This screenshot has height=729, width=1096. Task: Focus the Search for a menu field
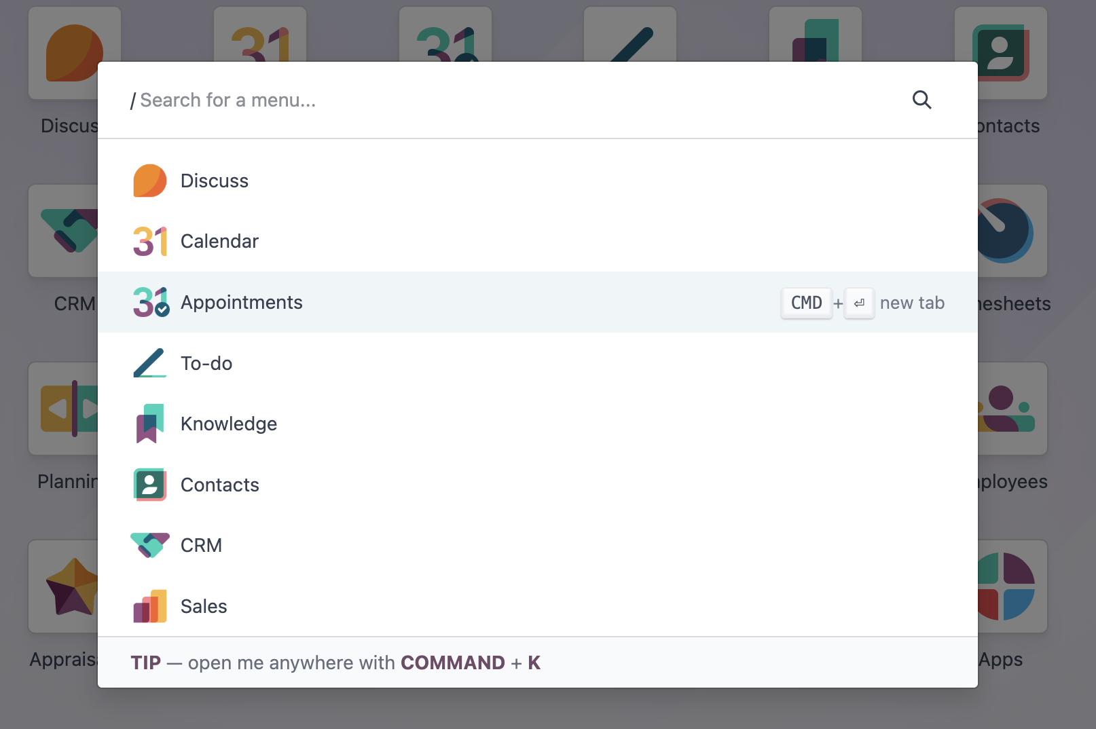click(x=516, y=100)
